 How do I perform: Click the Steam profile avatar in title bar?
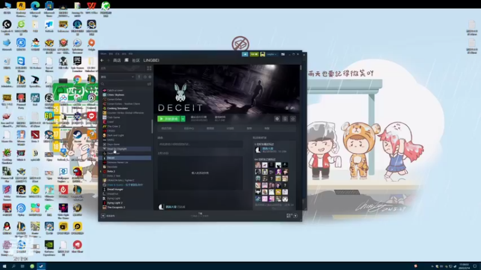263,54
